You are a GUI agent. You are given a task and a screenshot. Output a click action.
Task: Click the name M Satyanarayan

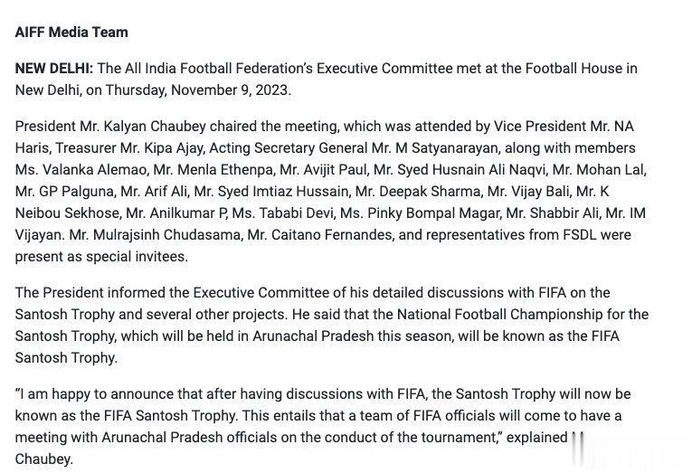(447, 147)
